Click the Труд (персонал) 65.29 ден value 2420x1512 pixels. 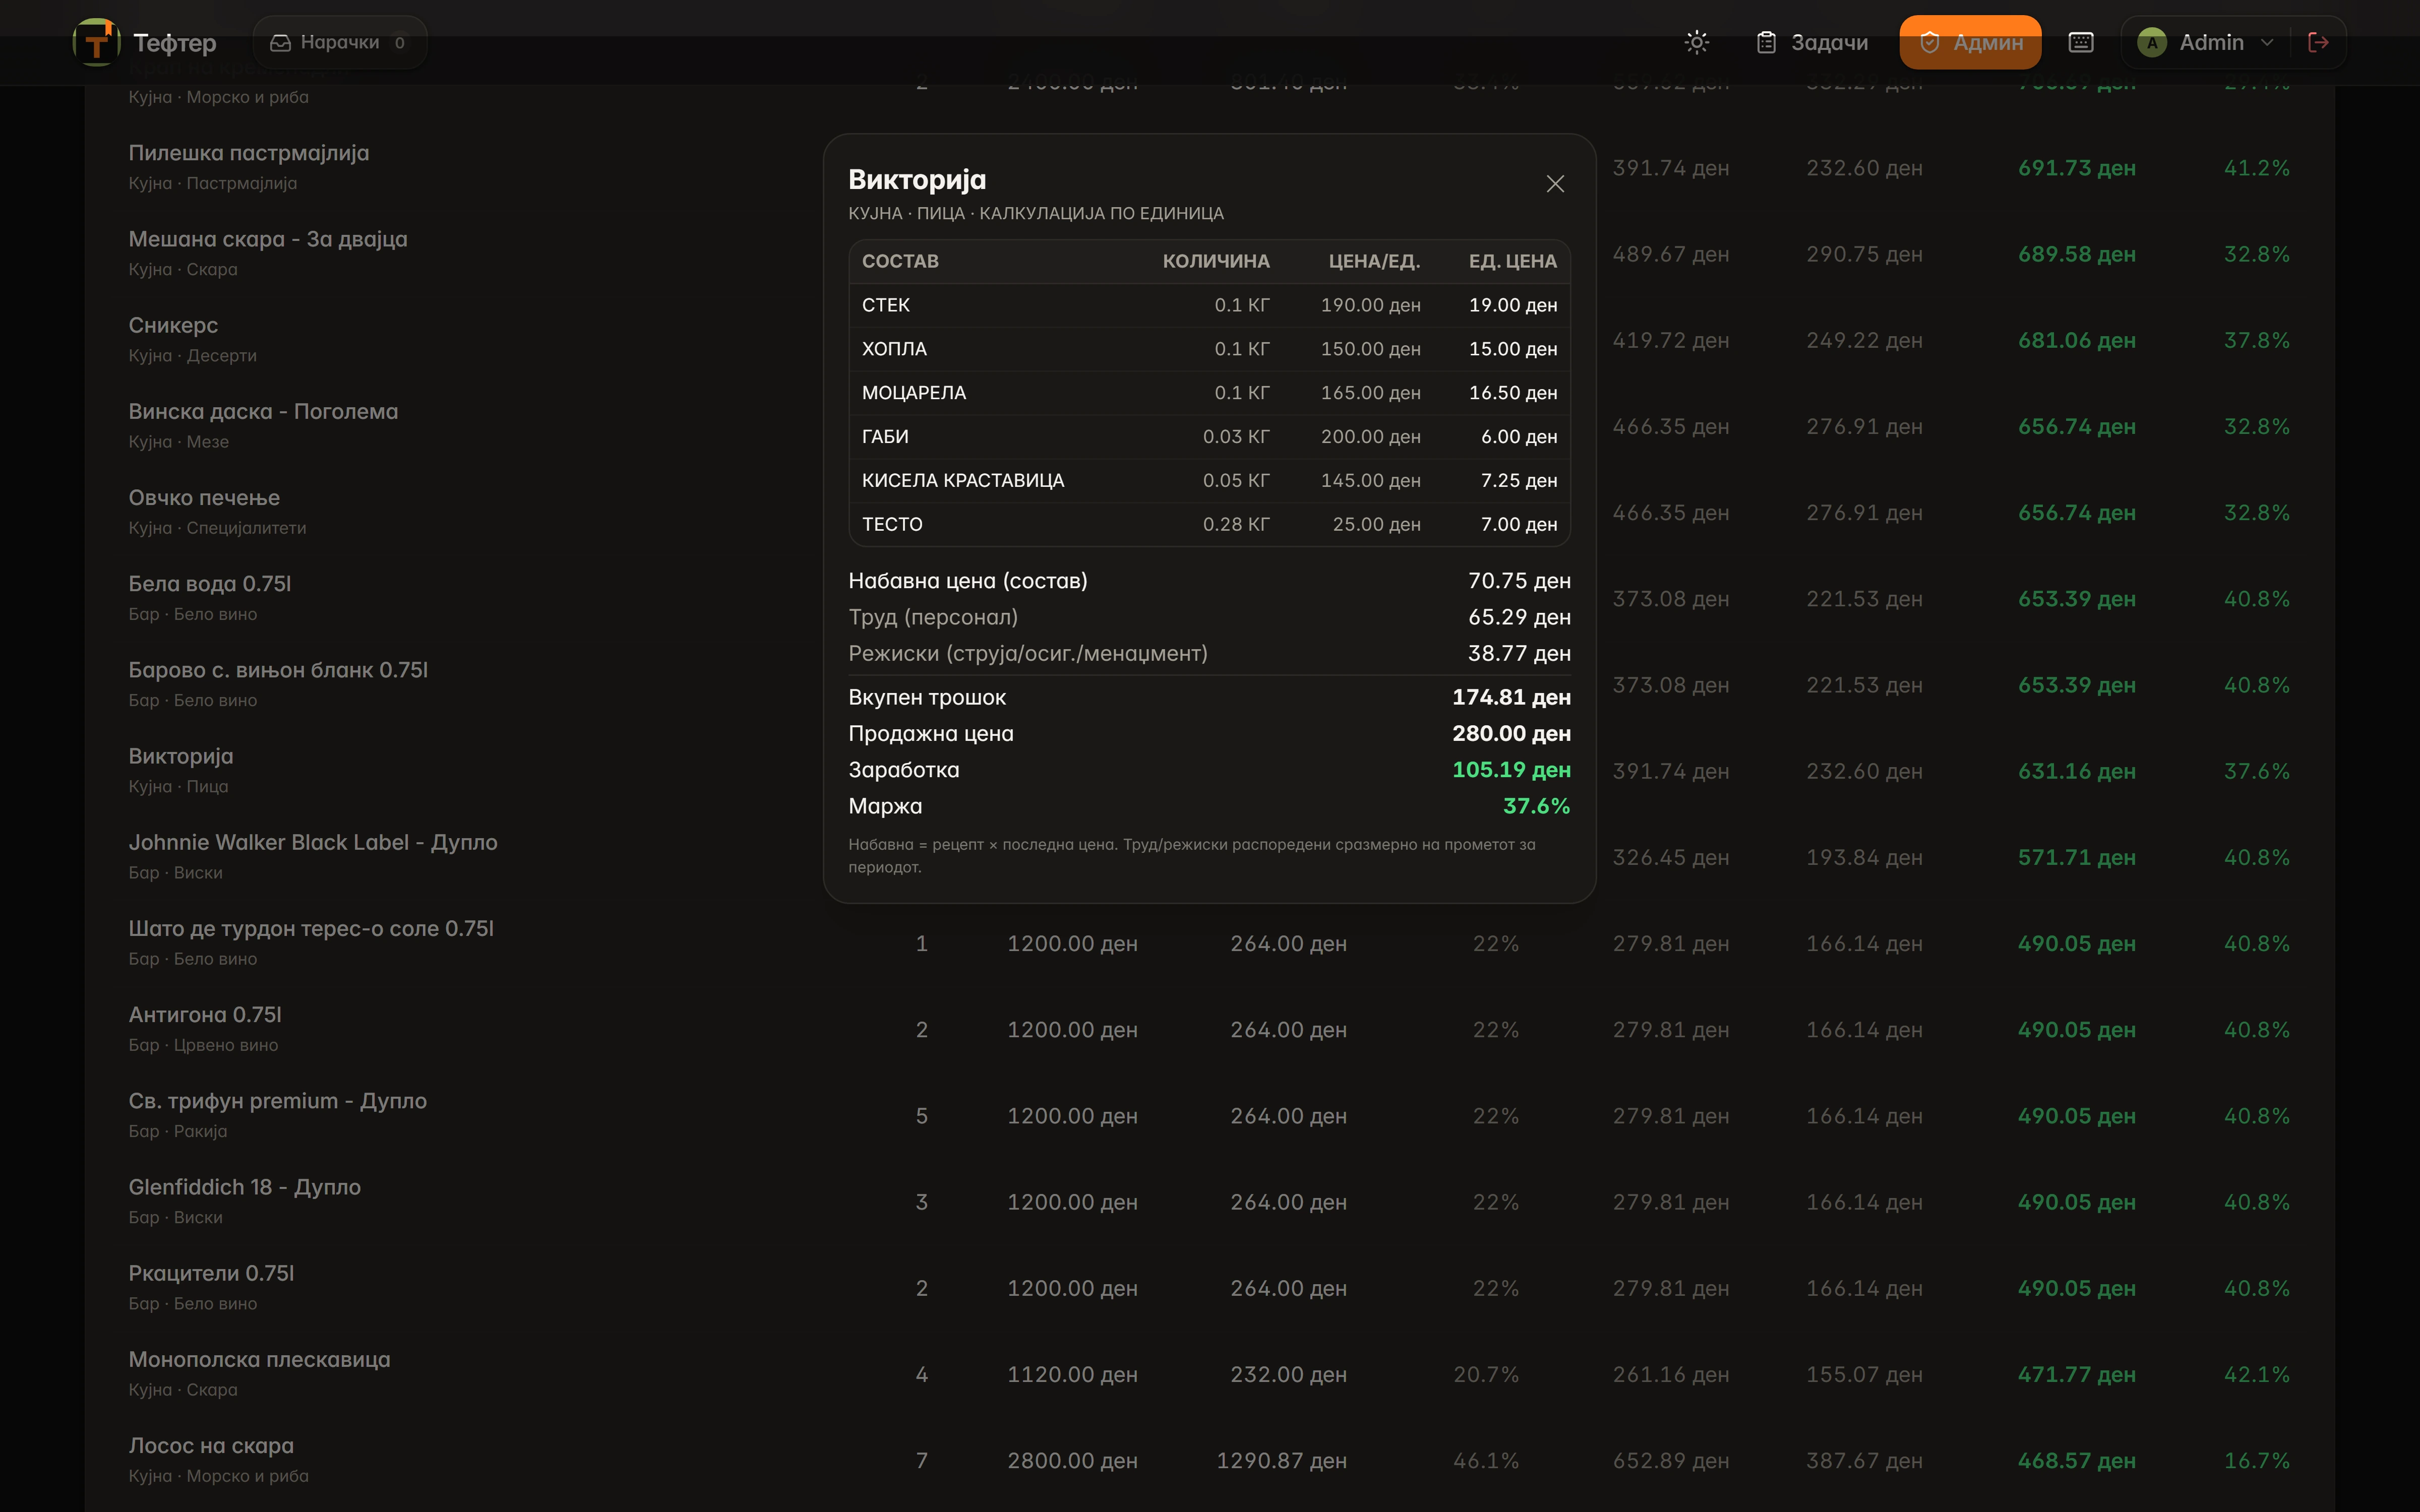[1519, 618]
